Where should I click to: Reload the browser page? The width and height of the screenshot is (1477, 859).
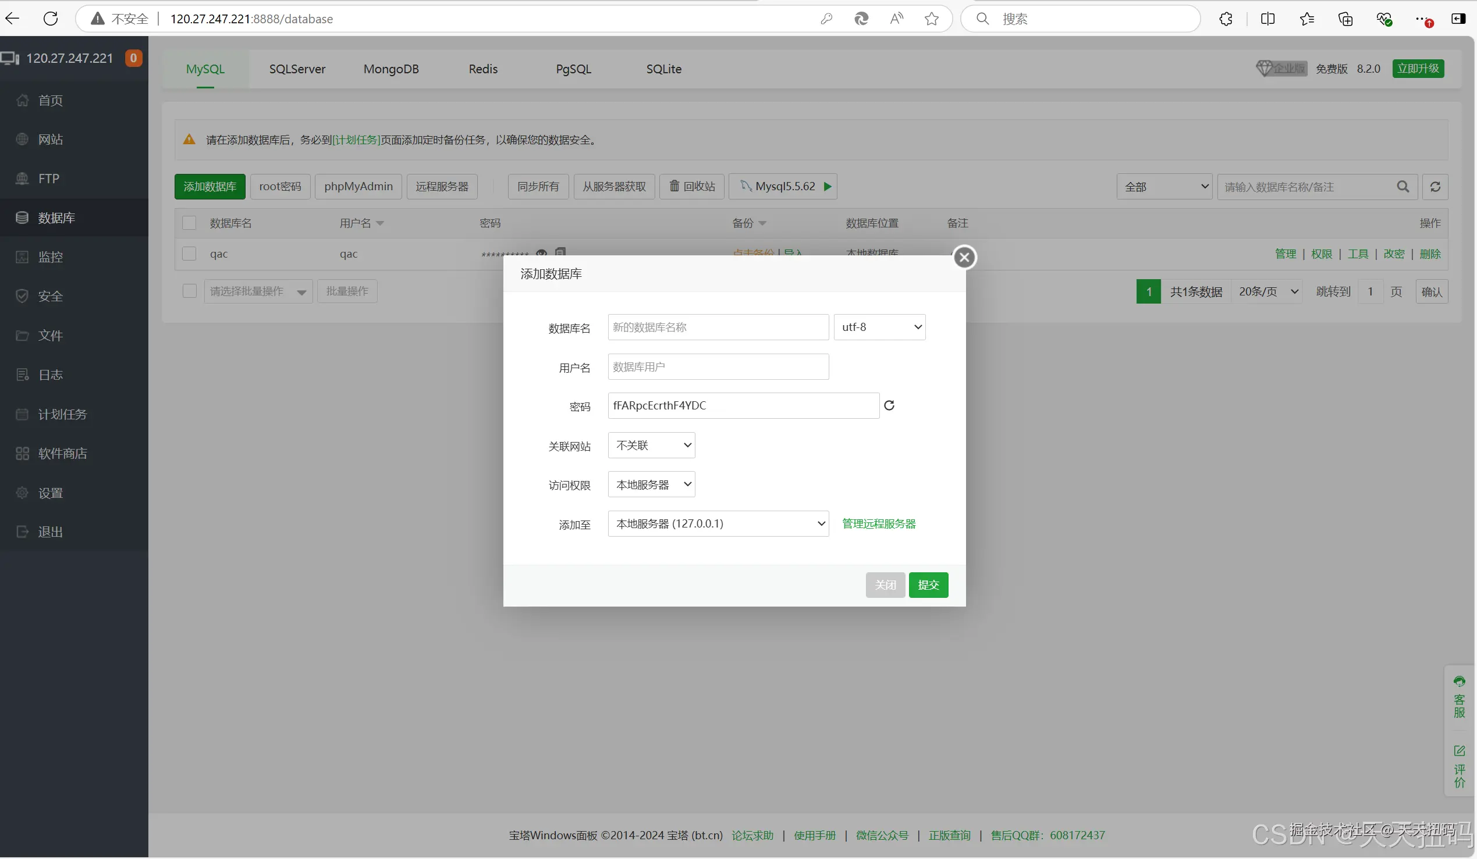(x=51, y=19)
